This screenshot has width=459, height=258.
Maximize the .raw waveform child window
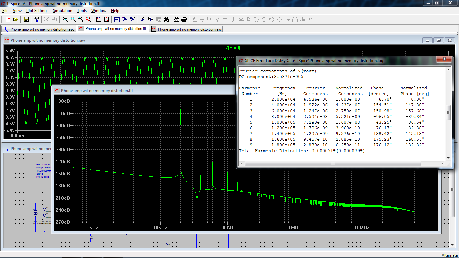(x=439, y=40)
